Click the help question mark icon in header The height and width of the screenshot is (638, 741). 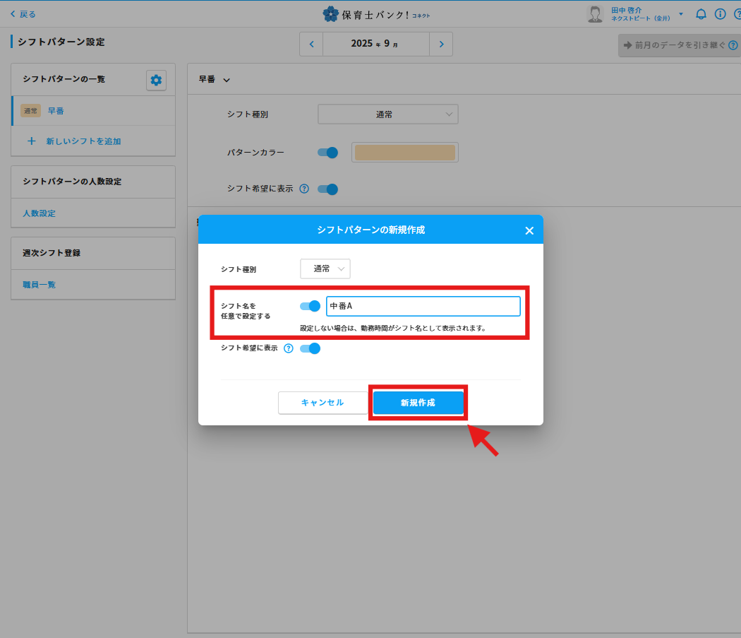coord(737,14)
